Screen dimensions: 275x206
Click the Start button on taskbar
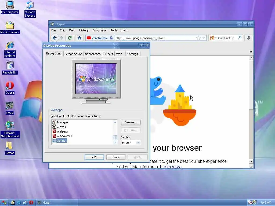tap(4, 203)
